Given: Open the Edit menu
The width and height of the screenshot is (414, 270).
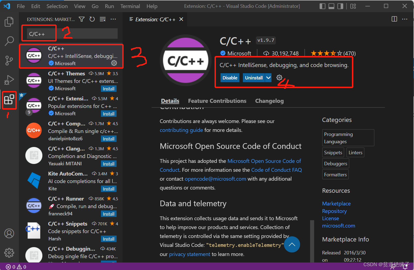Looking at the screenshot, I should click(x=36, y=6).
